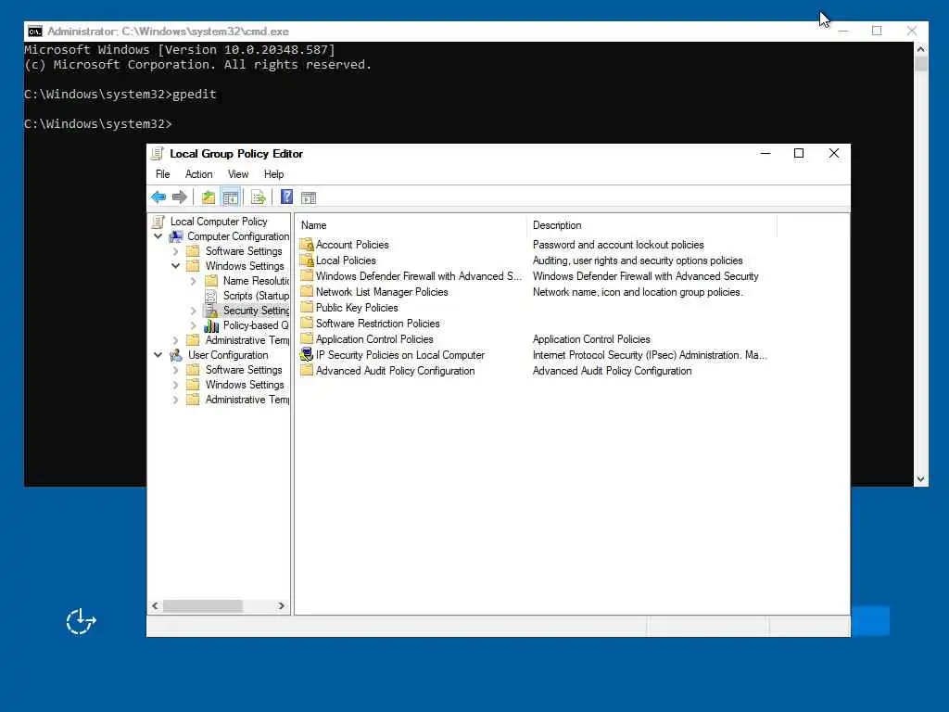
Task: Select 'Public Key Policies' text
Action: coord(357,308)
